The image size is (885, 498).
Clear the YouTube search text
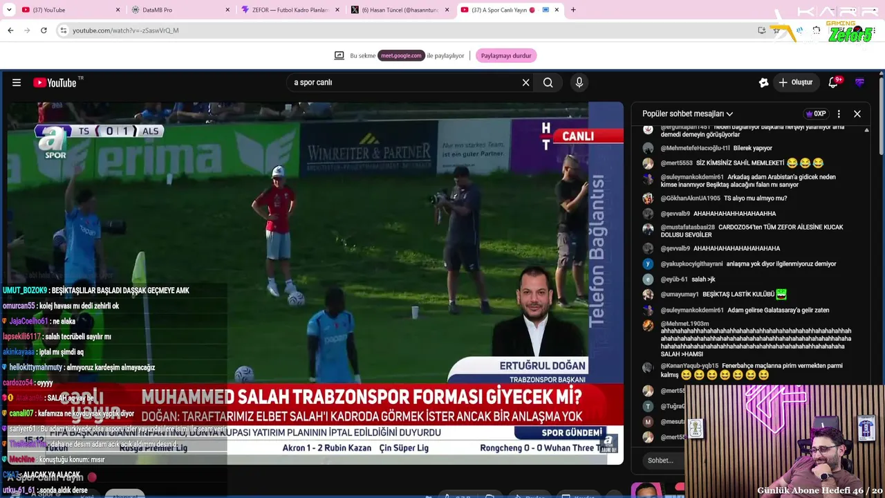coord(525,82)
